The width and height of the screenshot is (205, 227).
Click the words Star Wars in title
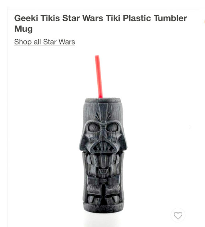click(x=82, y=18)
